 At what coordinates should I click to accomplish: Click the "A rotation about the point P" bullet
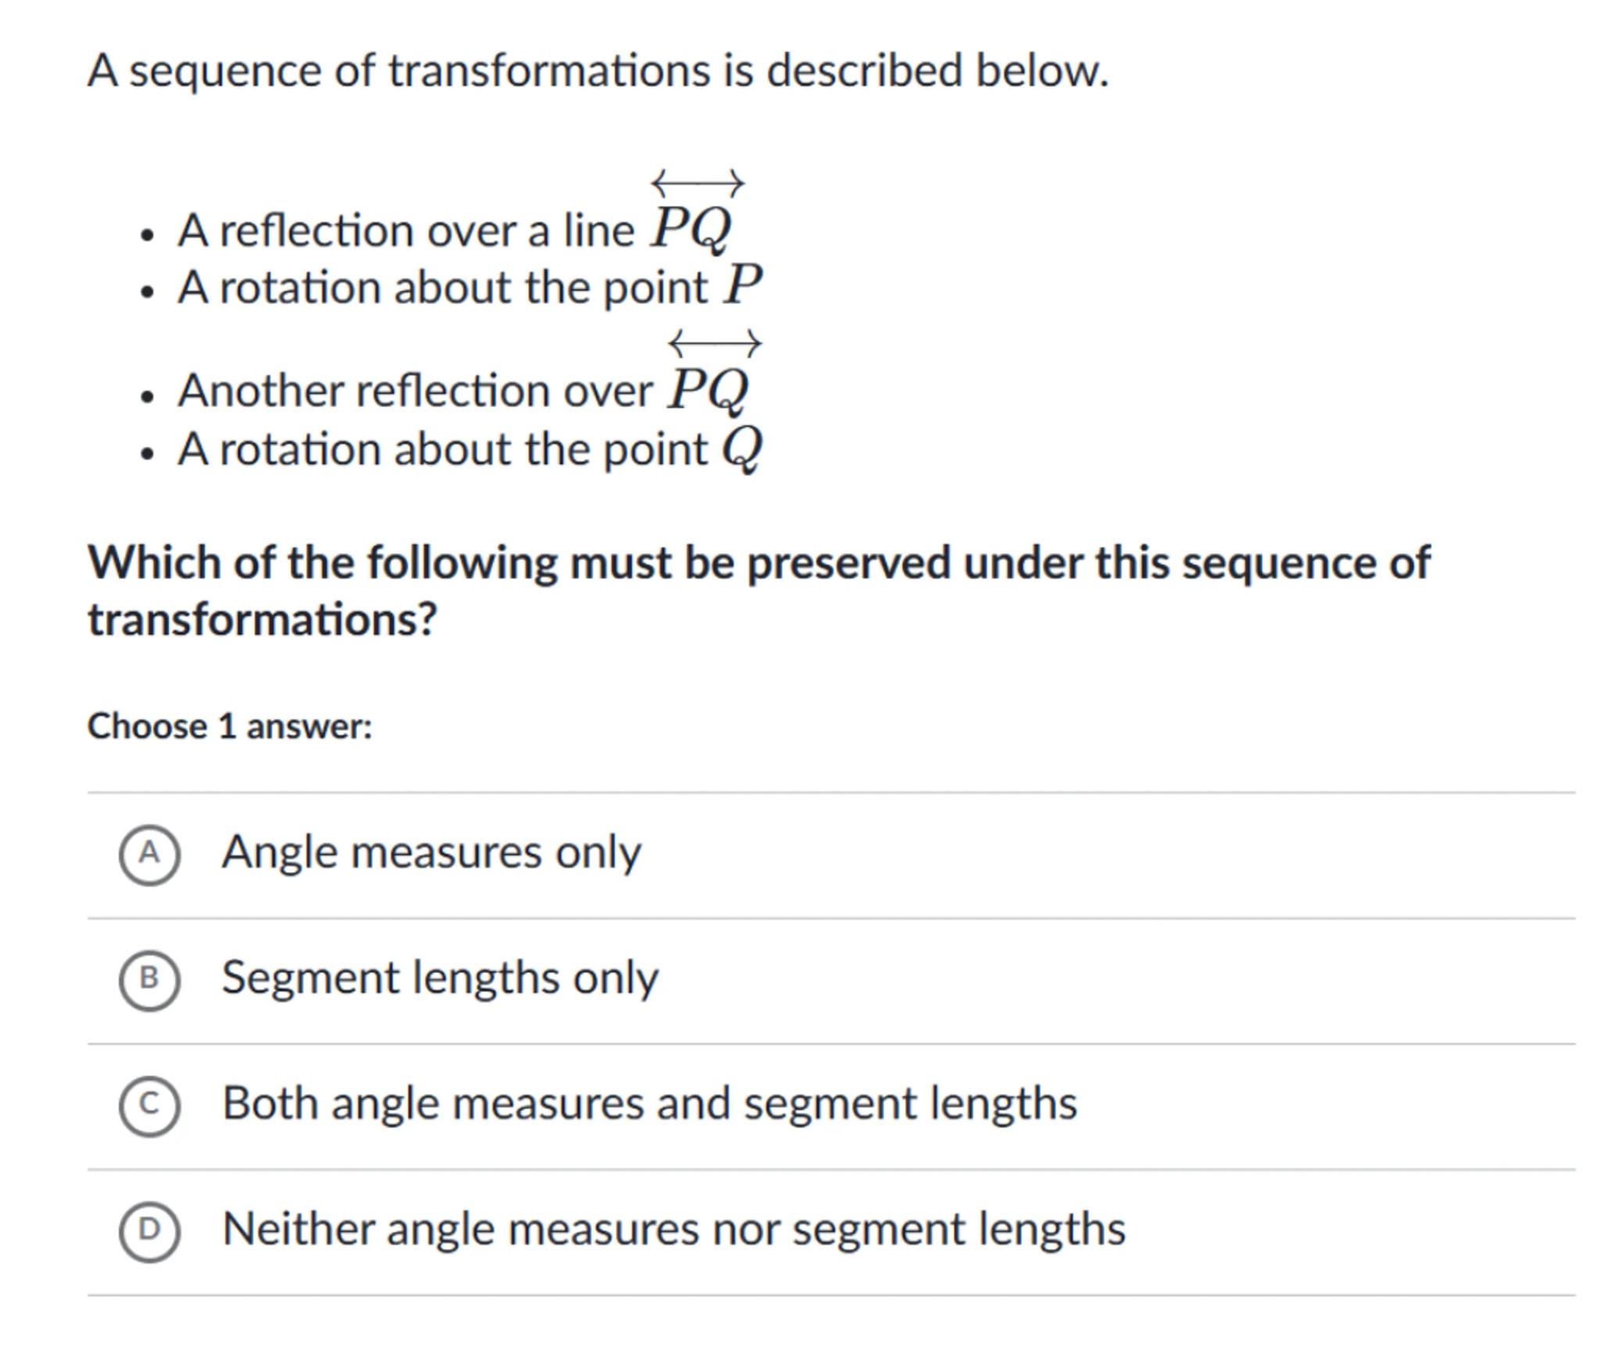pos(469,288)
